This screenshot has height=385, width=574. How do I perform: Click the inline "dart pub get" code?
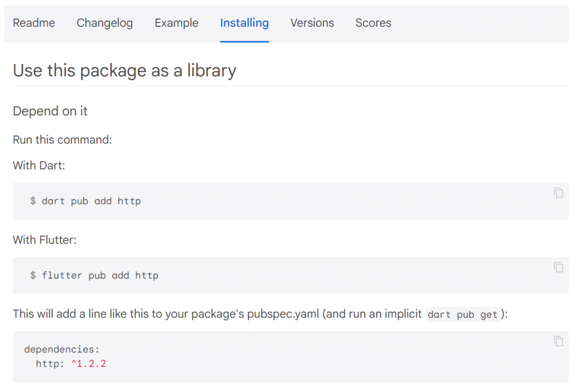(462, 314)
